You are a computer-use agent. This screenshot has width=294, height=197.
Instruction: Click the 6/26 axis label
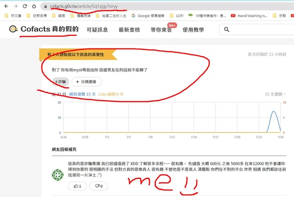tap(63, 137)
